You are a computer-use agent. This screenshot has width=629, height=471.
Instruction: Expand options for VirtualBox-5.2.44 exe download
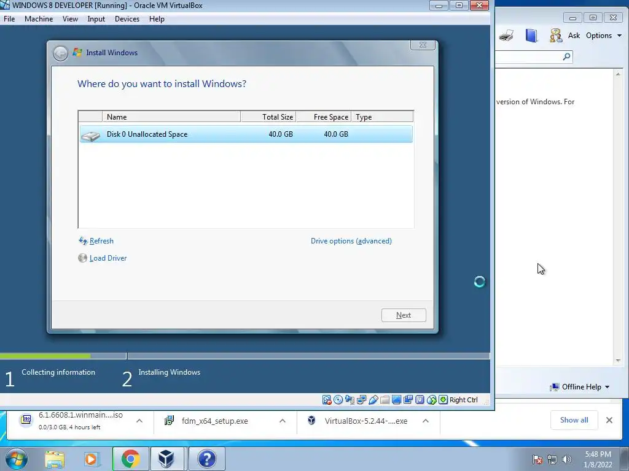426,421
